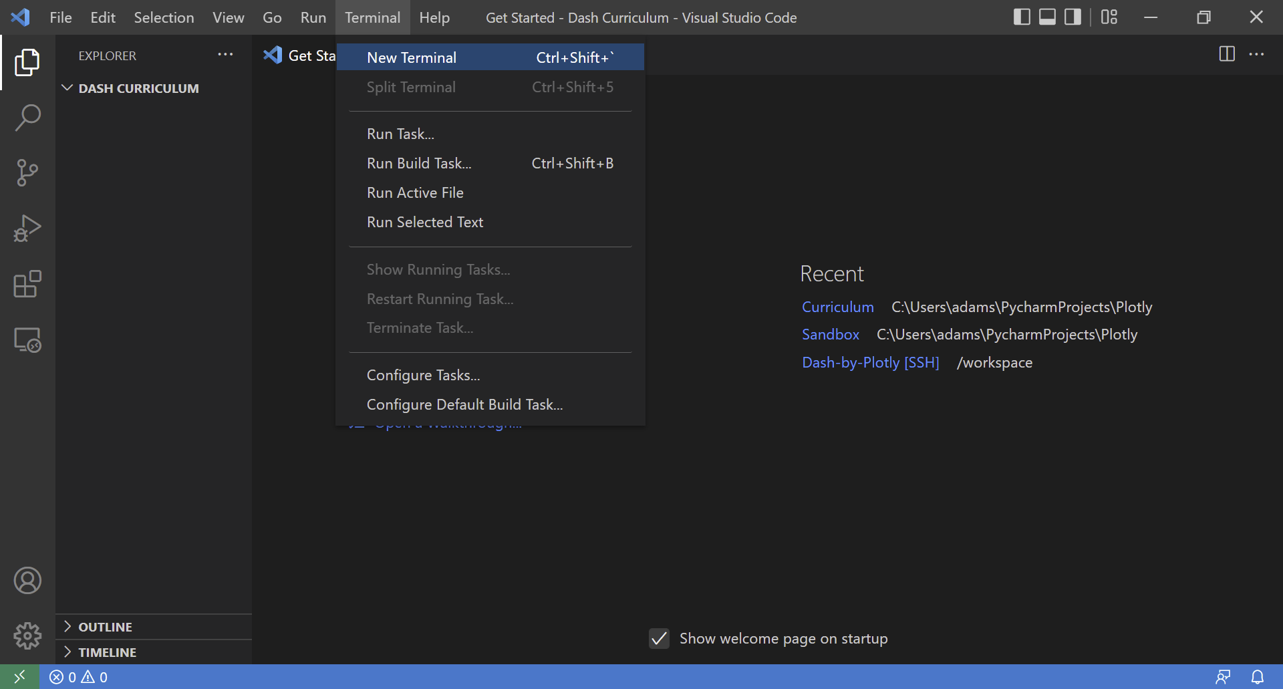Image resolution: width=1283 pixels, height=689 pixels.
Task: Expand the OUTLINE section
Action: [x=154, y=627]
